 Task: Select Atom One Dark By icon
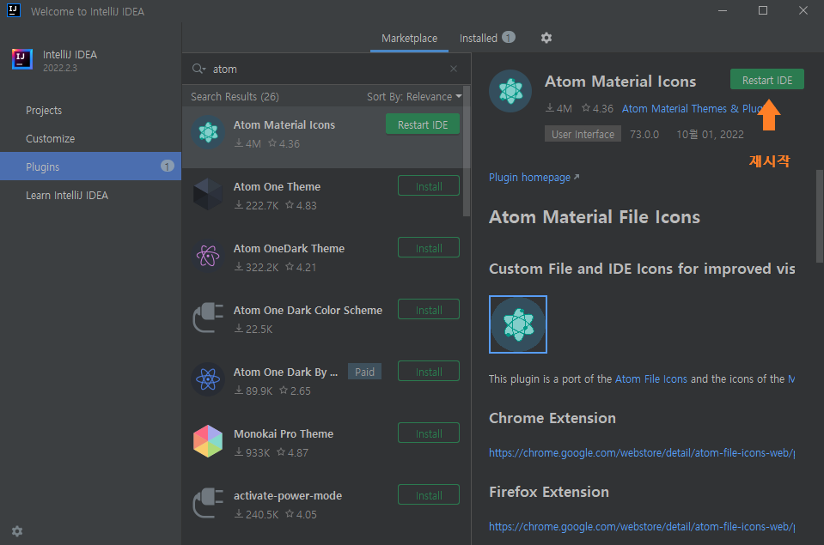(209, 379)
